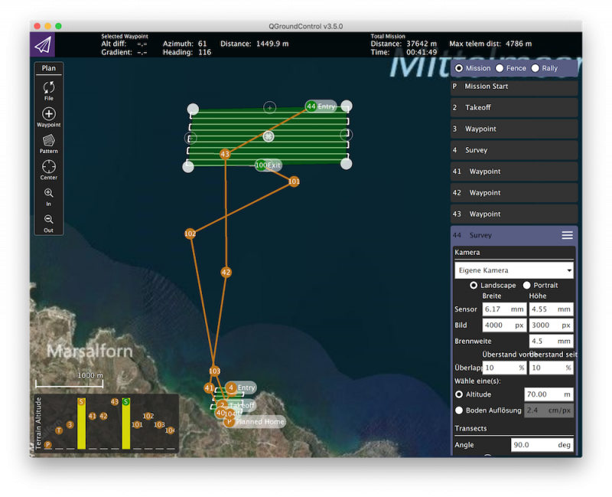Click the 44 Entry survey marker
Screen dimensions: 612x497
coord(321,106)
